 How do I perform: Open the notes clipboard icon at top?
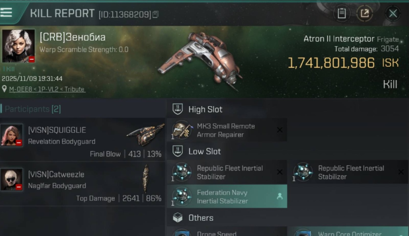coord(342,14)
